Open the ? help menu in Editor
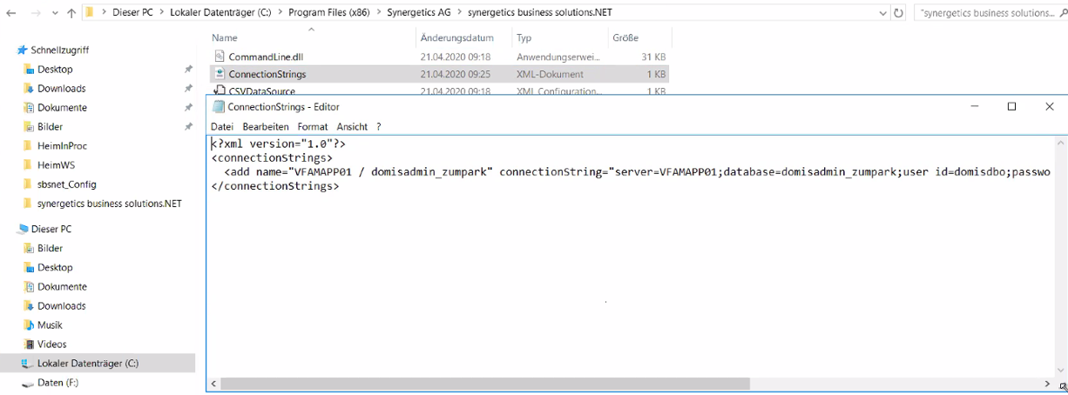This screenshot has height=395, width=1068. click(379, 127)
